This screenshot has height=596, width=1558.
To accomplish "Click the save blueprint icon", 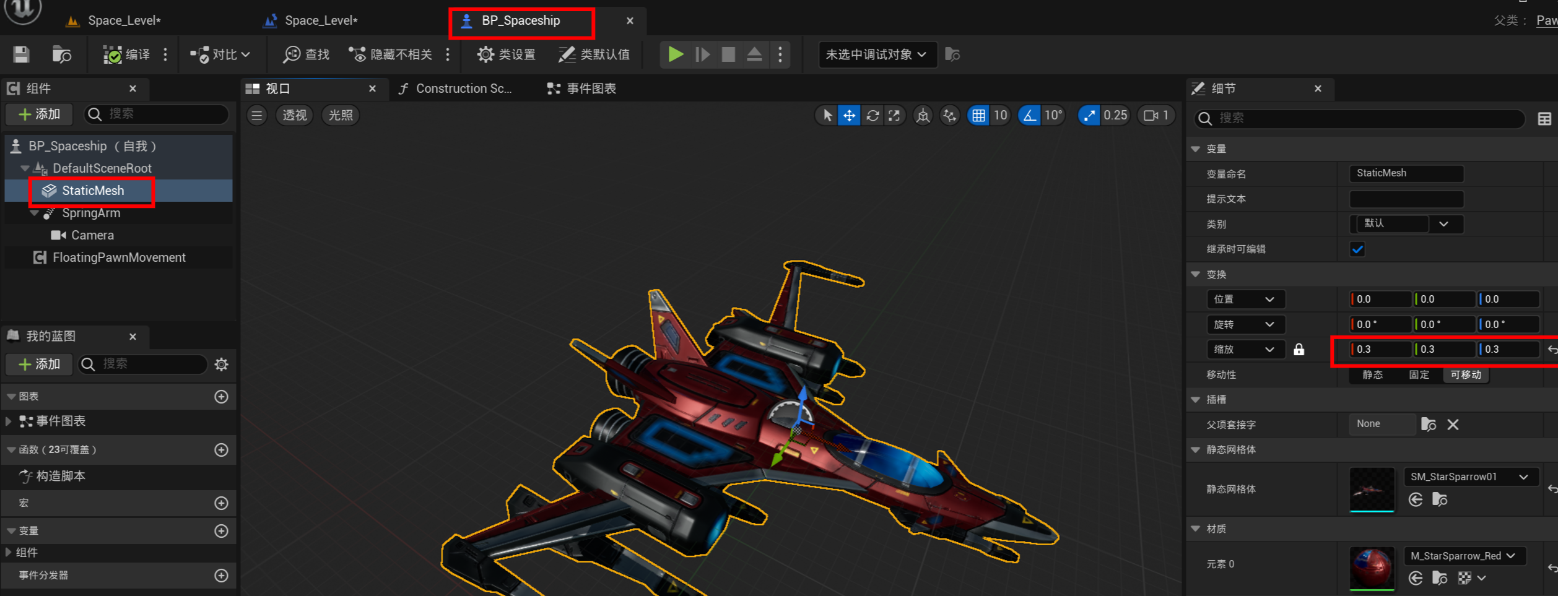I will [x=22, y=54].
